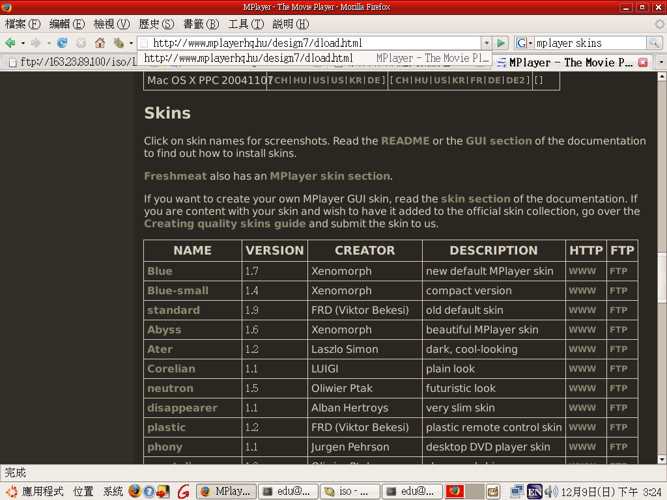Screen dimensions: 667x500
Task: Download phony skin via FTP link
Action: (619, 447)
